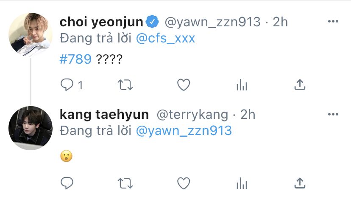Like choi yeonjun's tweet
The image size is (351, 197).
pos(183,85)
